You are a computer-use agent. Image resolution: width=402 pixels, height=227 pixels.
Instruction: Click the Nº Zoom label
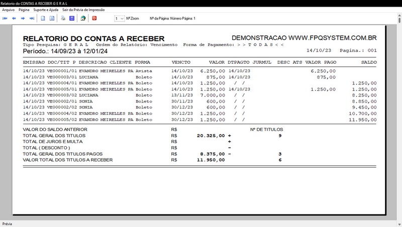coord(133,19)
